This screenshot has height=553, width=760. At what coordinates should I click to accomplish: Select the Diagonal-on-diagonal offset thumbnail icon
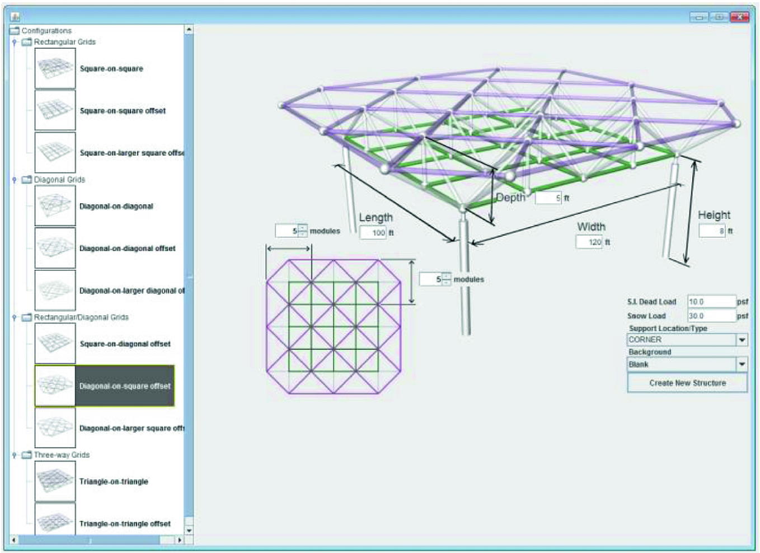pos(55,248)
